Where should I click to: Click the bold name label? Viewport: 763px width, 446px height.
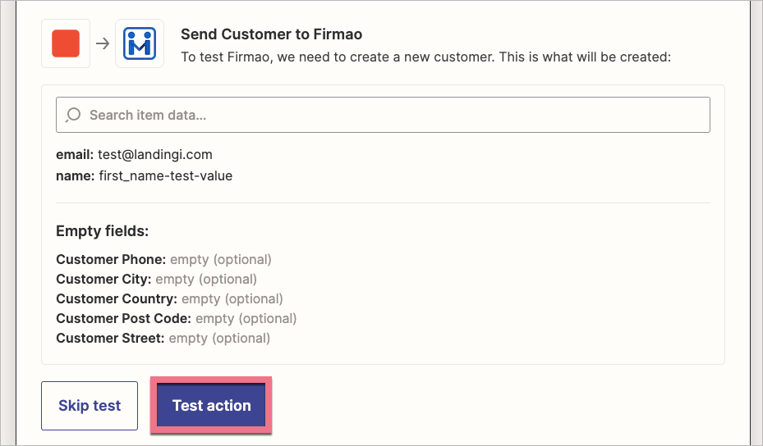click(75, 175)
